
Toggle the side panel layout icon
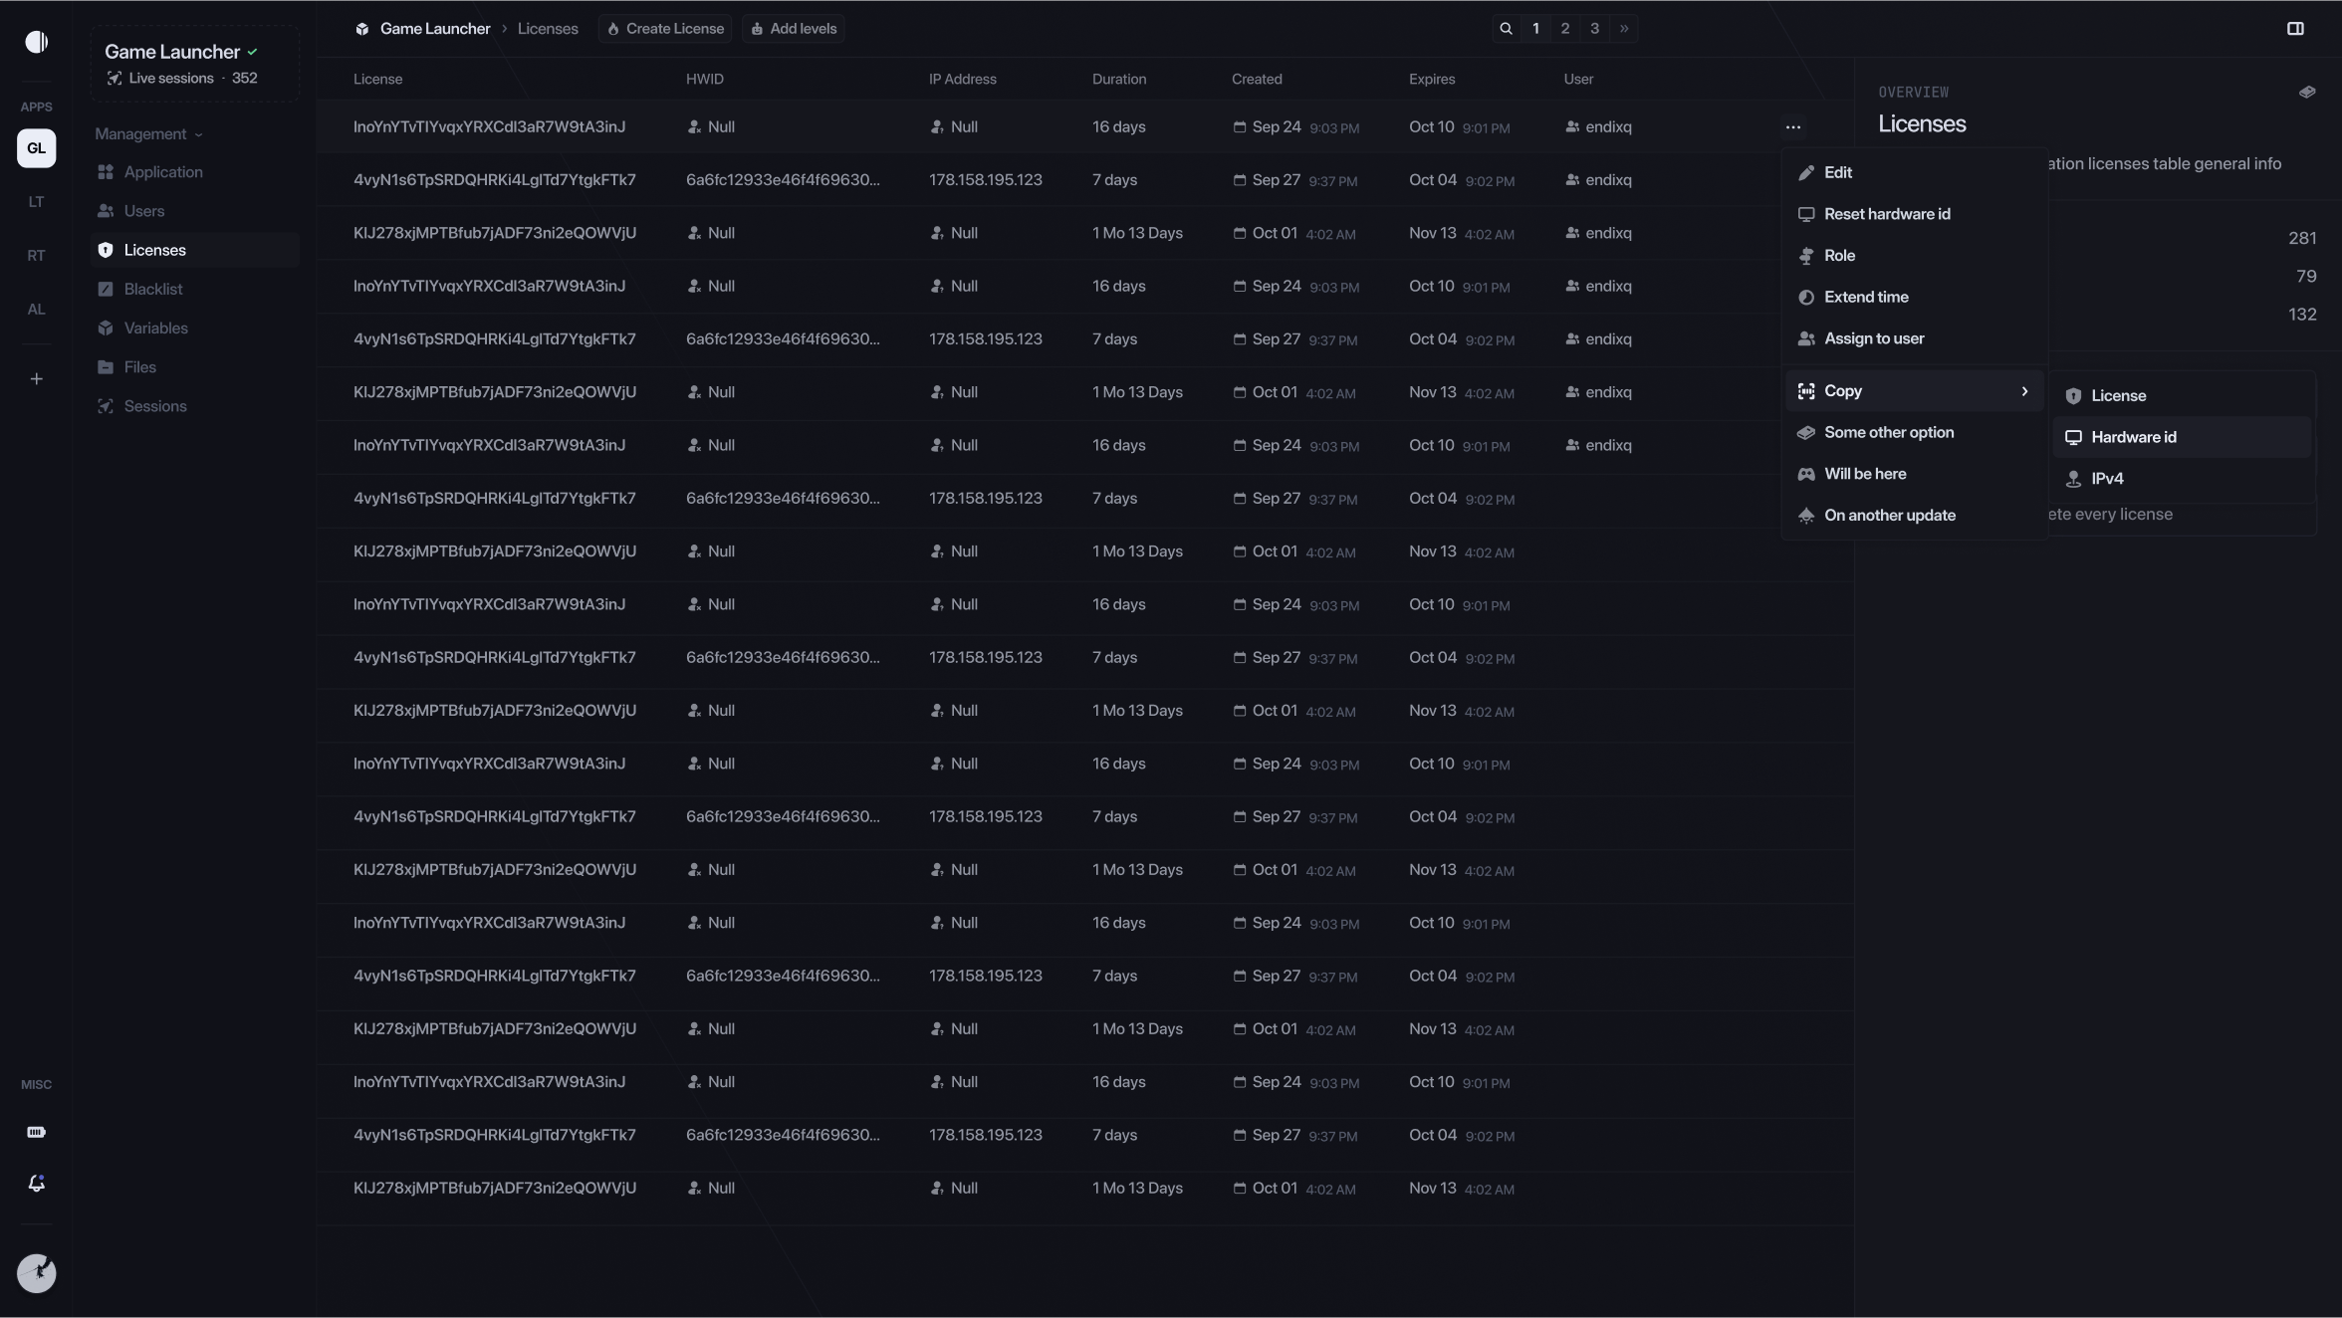click(x=2295, y=29)
